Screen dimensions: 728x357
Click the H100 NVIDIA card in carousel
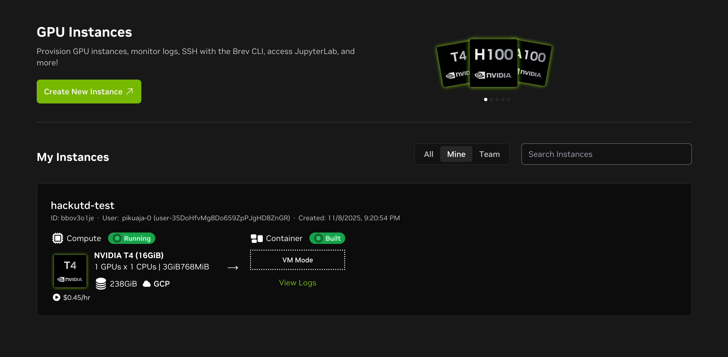pyautogui.click(x=493, y=63)
